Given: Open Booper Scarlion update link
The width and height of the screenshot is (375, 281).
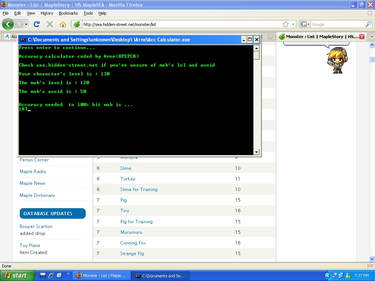Looking at the screenshot, I should coord(36,226).
